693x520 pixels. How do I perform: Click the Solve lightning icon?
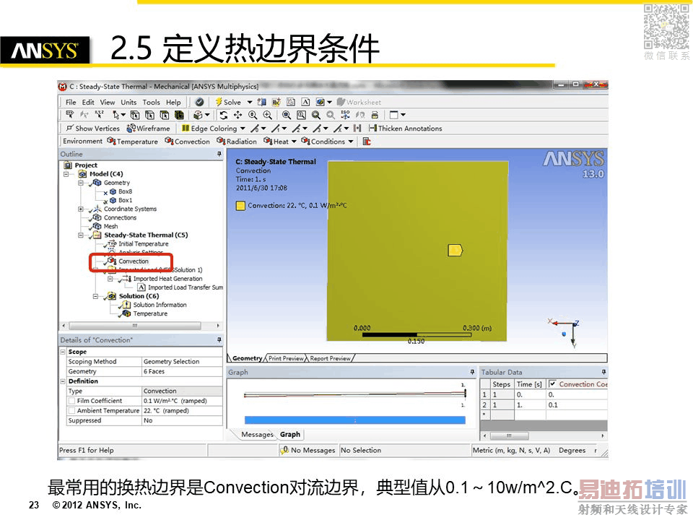[218, 102]
